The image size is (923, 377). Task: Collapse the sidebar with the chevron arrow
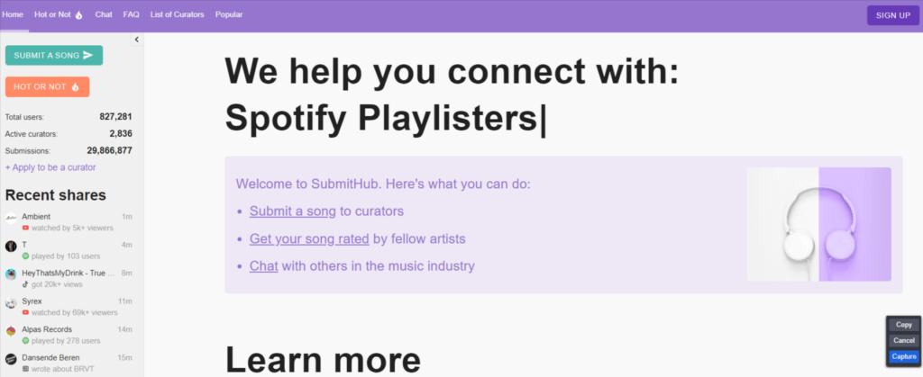[137, 40]
